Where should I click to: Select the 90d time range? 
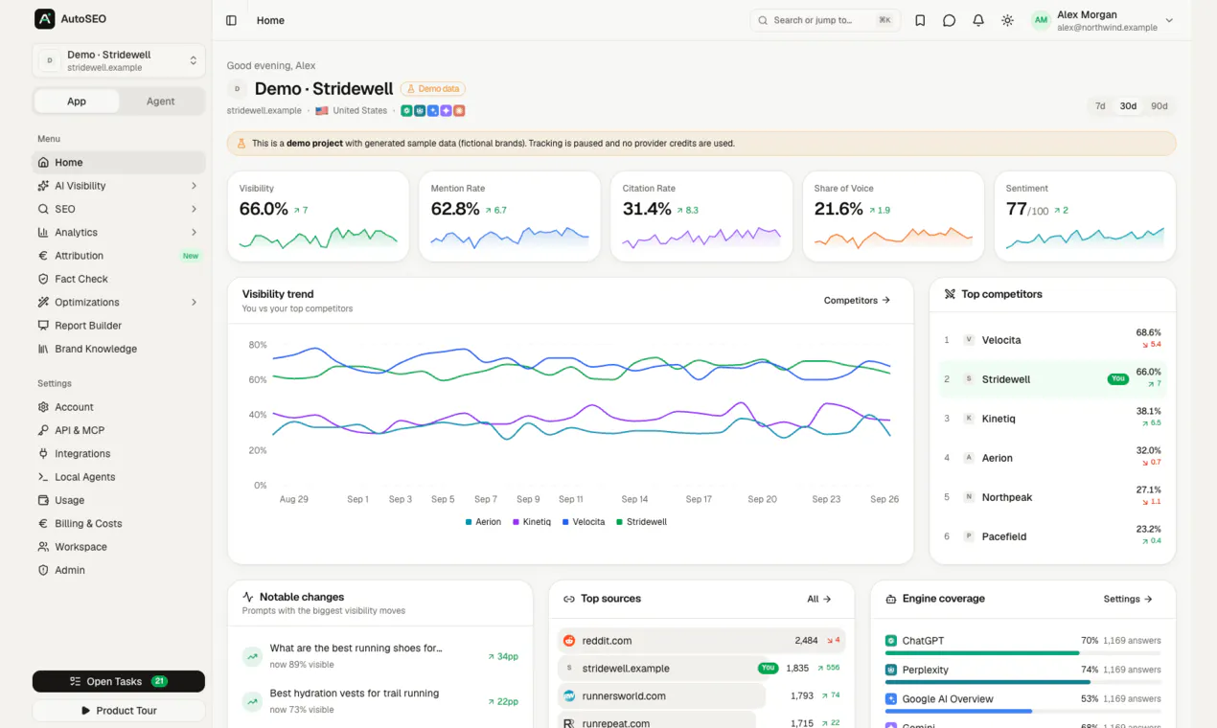point(1160,106)
